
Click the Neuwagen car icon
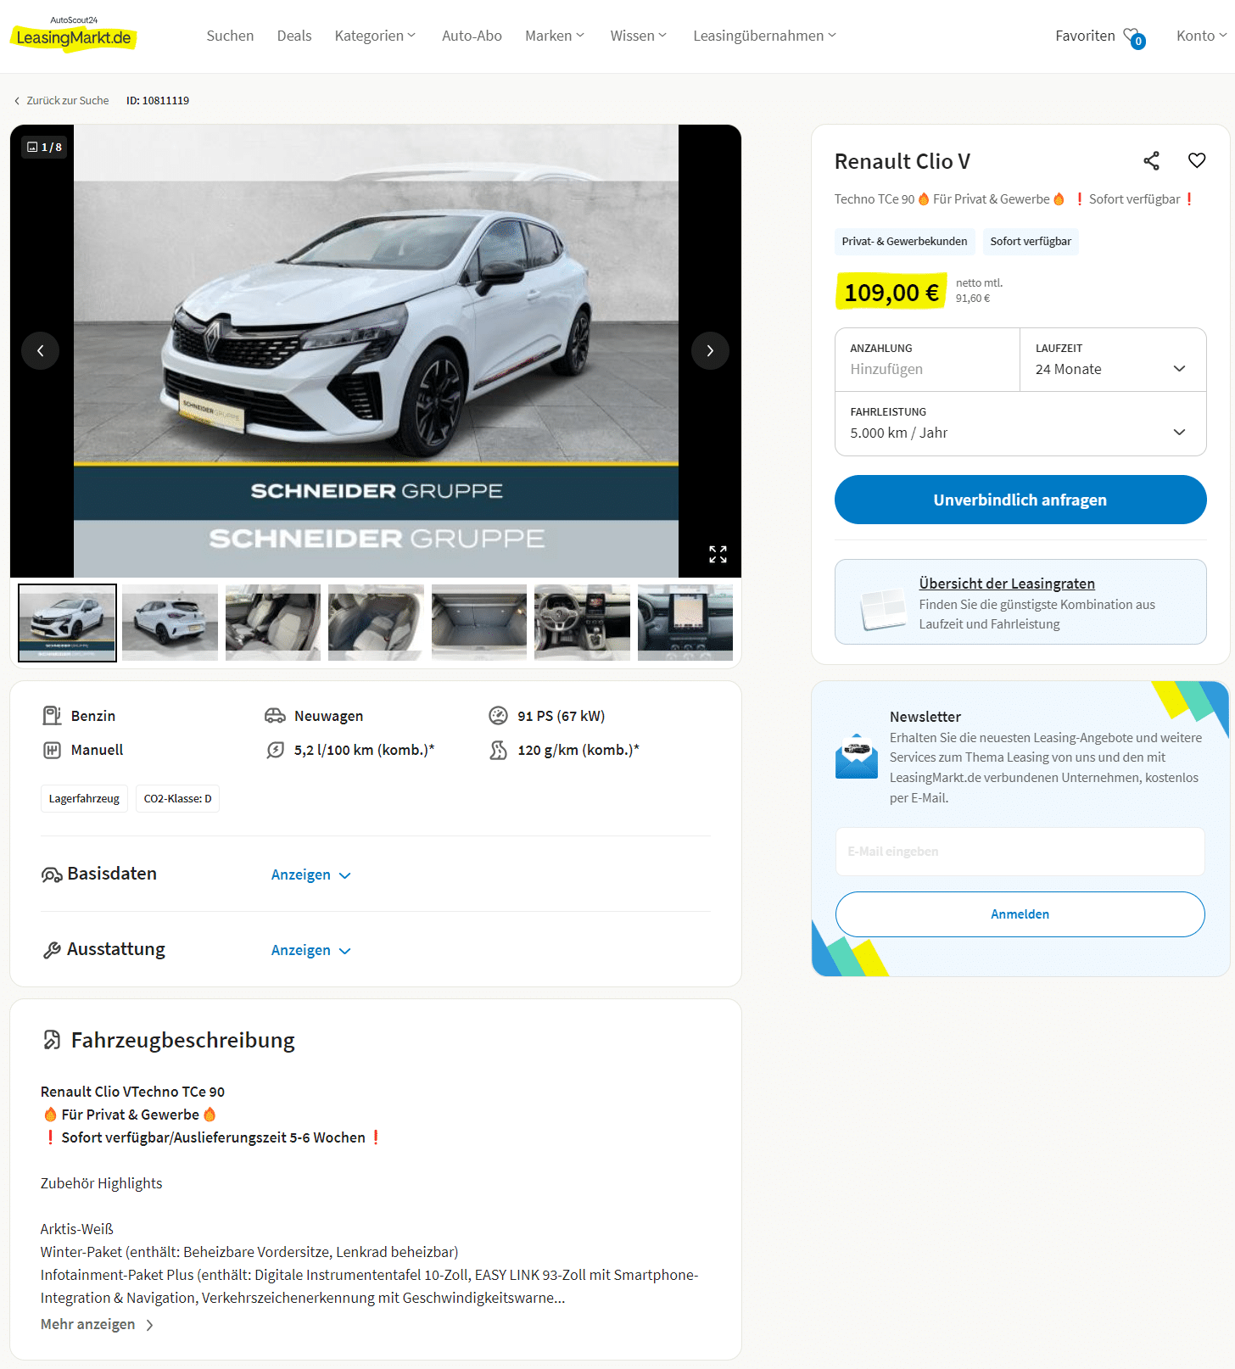click(275, 716)
